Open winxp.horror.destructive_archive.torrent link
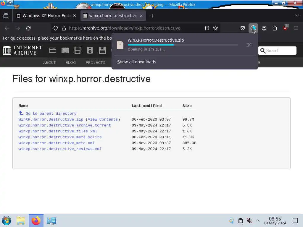 click(x=65, y=125)
